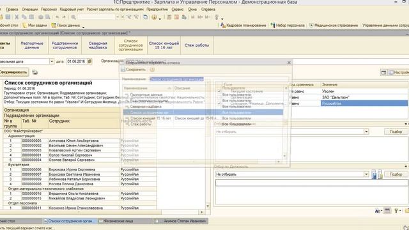Open Print Preview icon

(48, 17)
